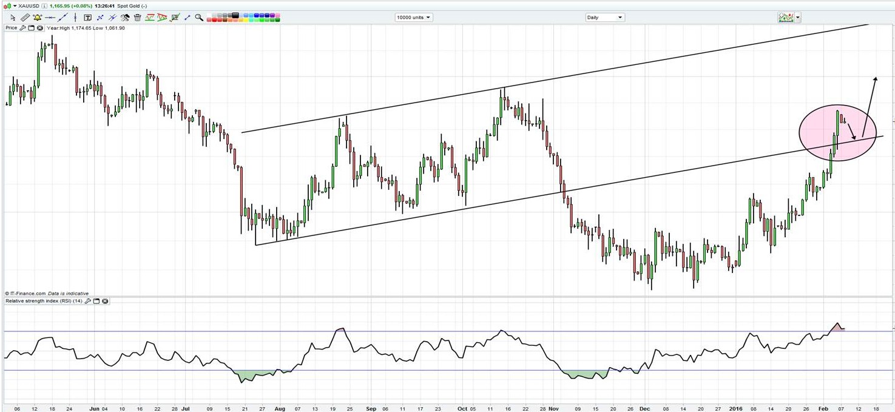Click the alert bell icon
895x412 pixels.
click(x=38, y=18)
